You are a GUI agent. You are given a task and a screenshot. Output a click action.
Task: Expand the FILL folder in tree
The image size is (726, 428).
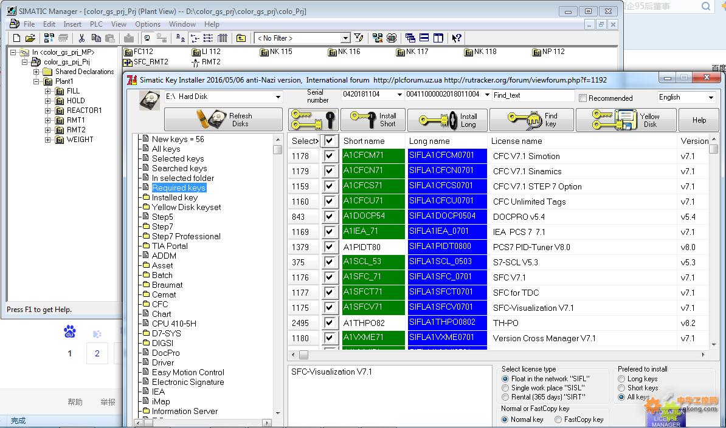pyautogui.click(x=47, y=91)
